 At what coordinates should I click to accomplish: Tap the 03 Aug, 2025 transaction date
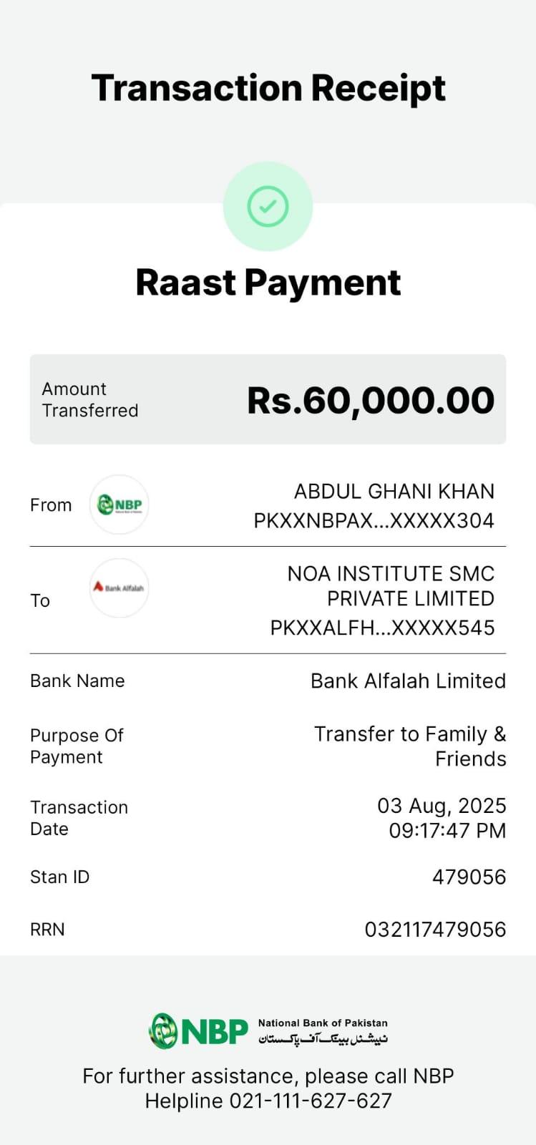pos(442,806)
